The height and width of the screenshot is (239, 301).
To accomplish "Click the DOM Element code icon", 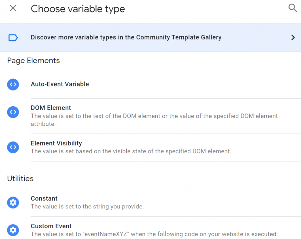I will coord(13,112).
